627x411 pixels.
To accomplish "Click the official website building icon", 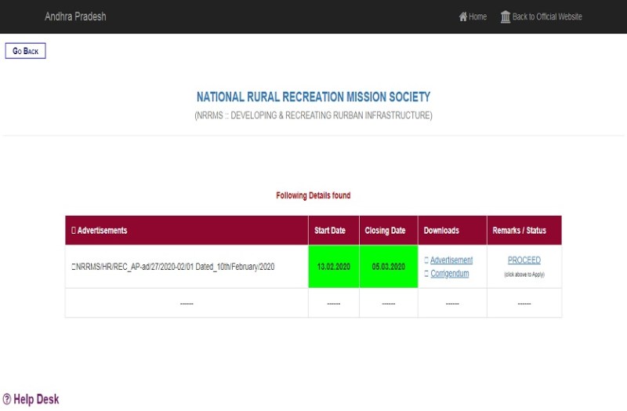I will pyautogui.click(x=506, y=16).
